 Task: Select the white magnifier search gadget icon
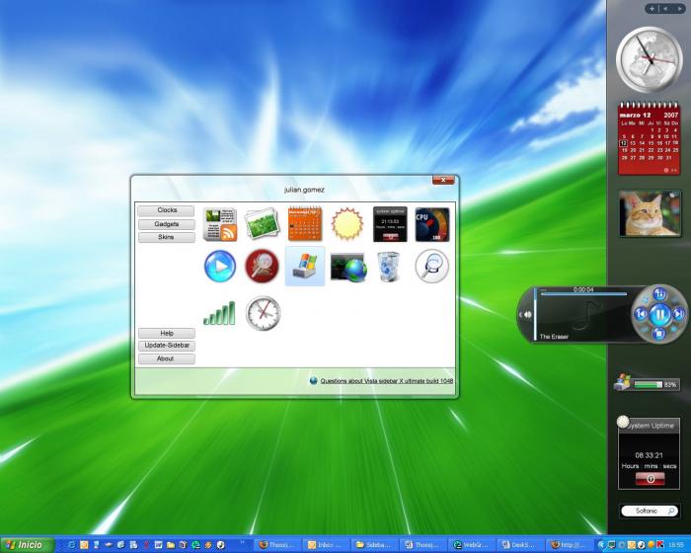pyautogui.click(x=432, y=267)
